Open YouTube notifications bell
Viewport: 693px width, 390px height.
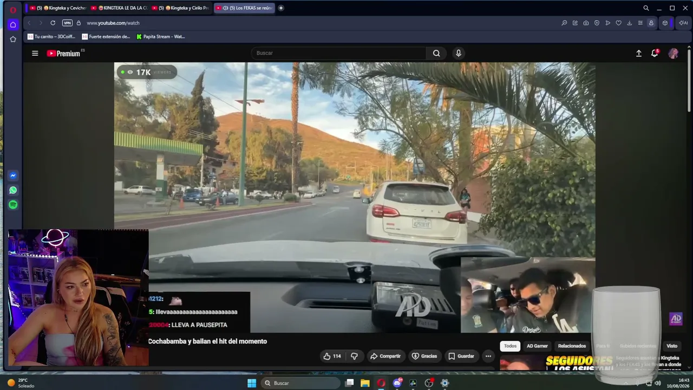(x=655, y=53)
